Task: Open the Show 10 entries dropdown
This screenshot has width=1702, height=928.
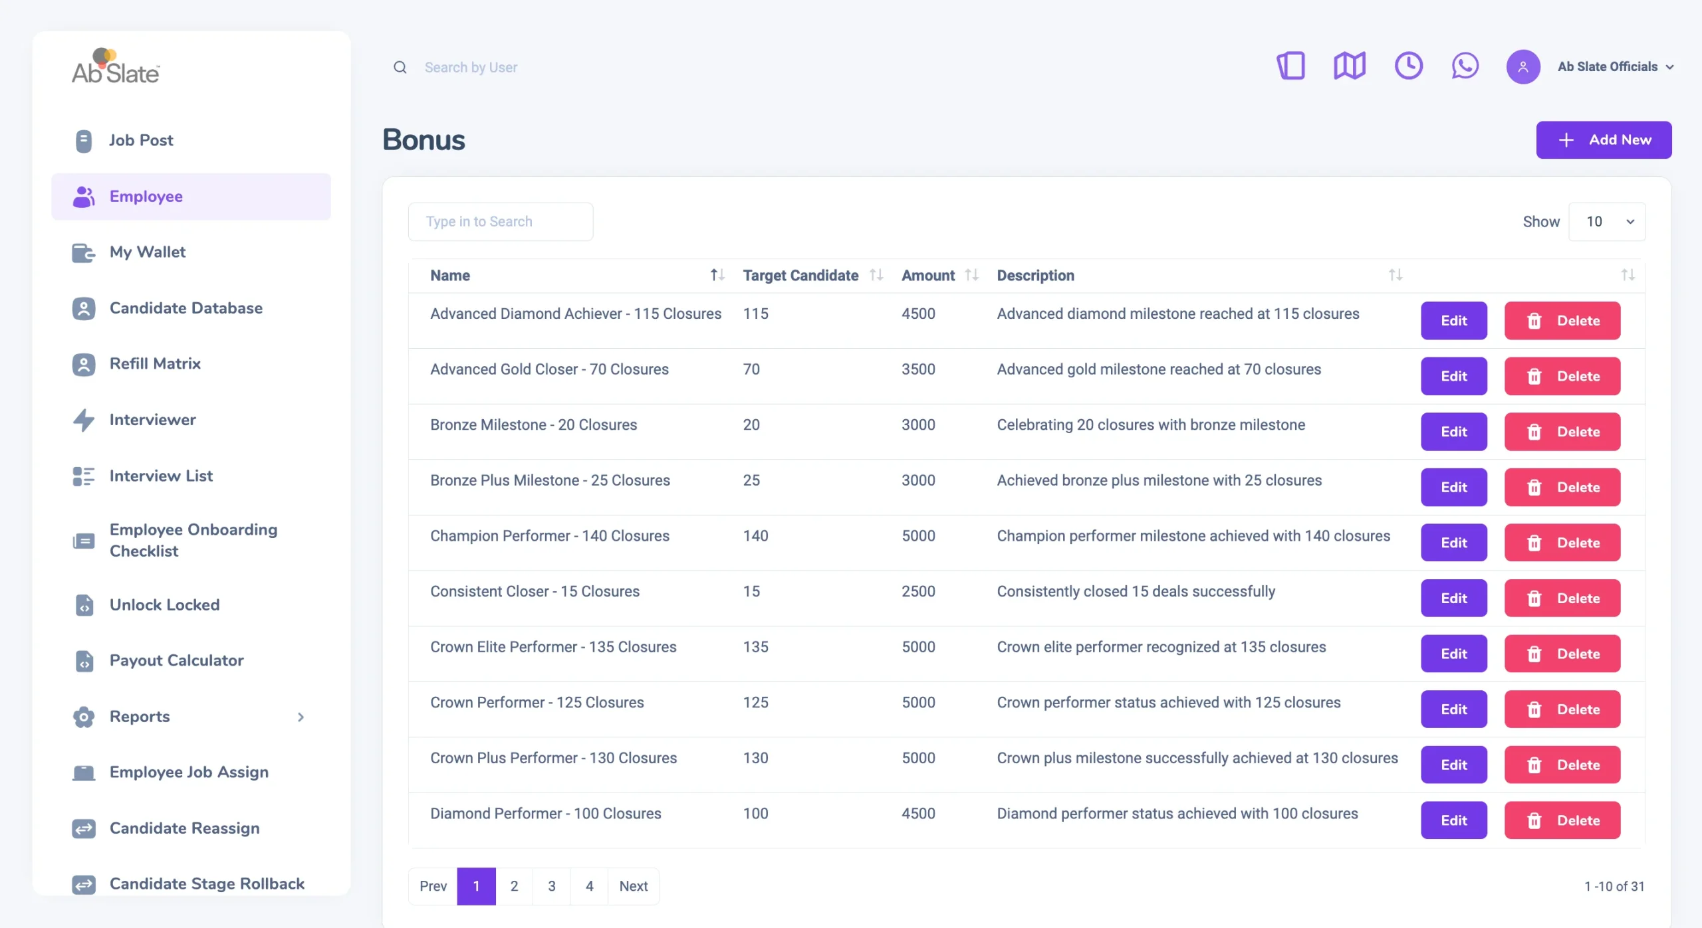Action: (1606, 222)
